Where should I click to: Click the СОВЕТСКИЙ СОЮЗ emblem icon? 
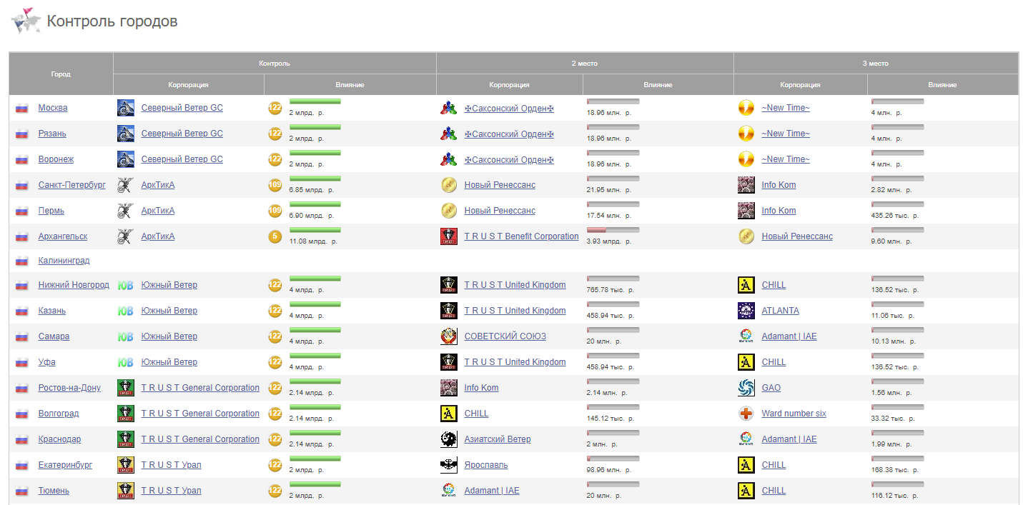(x=448, y=336)
